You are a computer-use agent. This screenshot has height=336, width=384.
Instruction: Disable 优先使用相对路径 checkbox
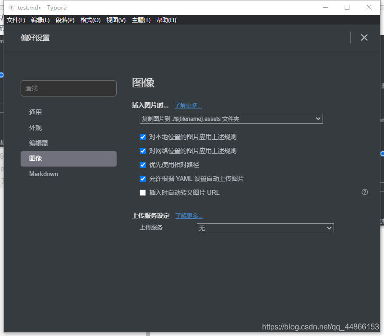click(143, 165)
